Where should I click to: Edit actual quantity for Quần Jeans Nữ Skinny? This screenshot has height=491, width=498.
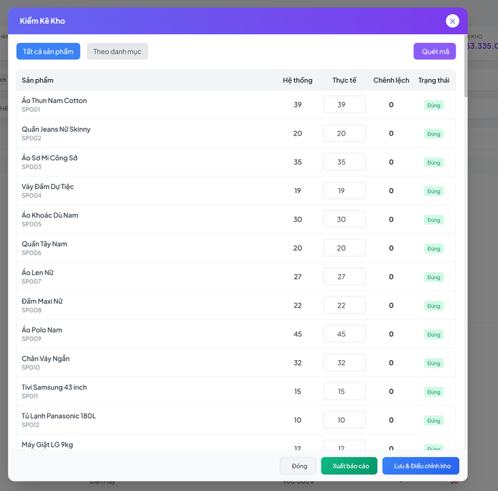point(344,133)
